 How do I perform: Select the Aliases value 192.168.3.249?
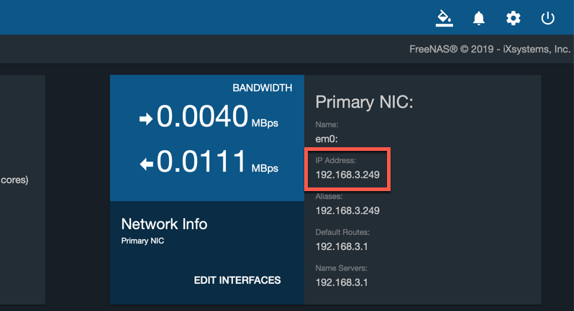347,211
